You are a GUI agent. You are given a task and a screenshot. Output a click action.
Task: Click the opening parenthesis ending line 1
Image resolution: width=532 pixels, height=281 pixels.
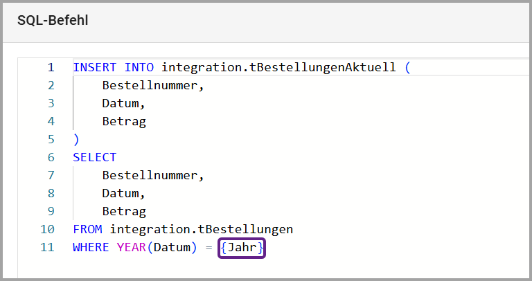click(x=407, y=68)
